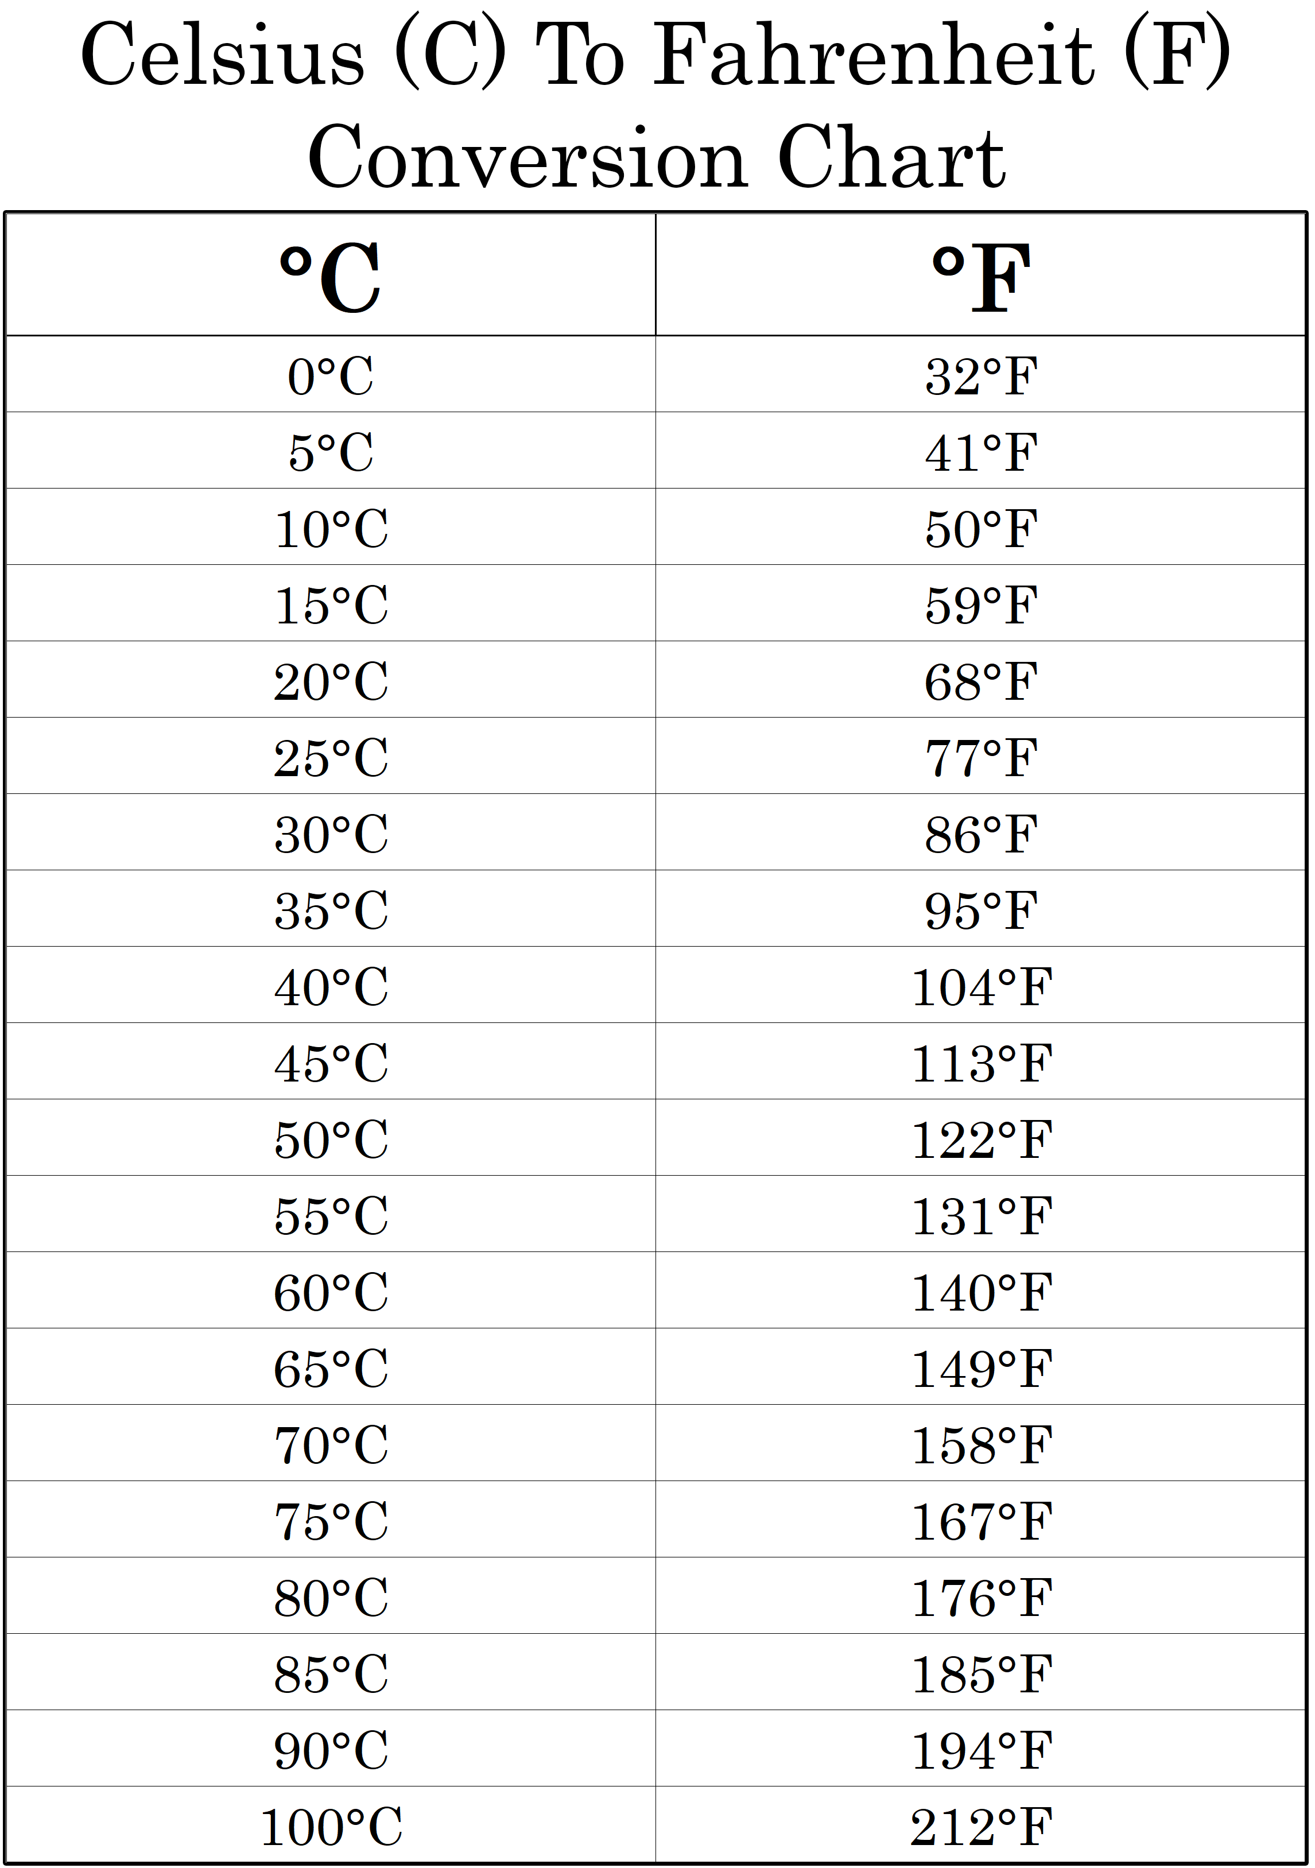
Task: Select the 176°F value
Action: [x=981, y=1598]
